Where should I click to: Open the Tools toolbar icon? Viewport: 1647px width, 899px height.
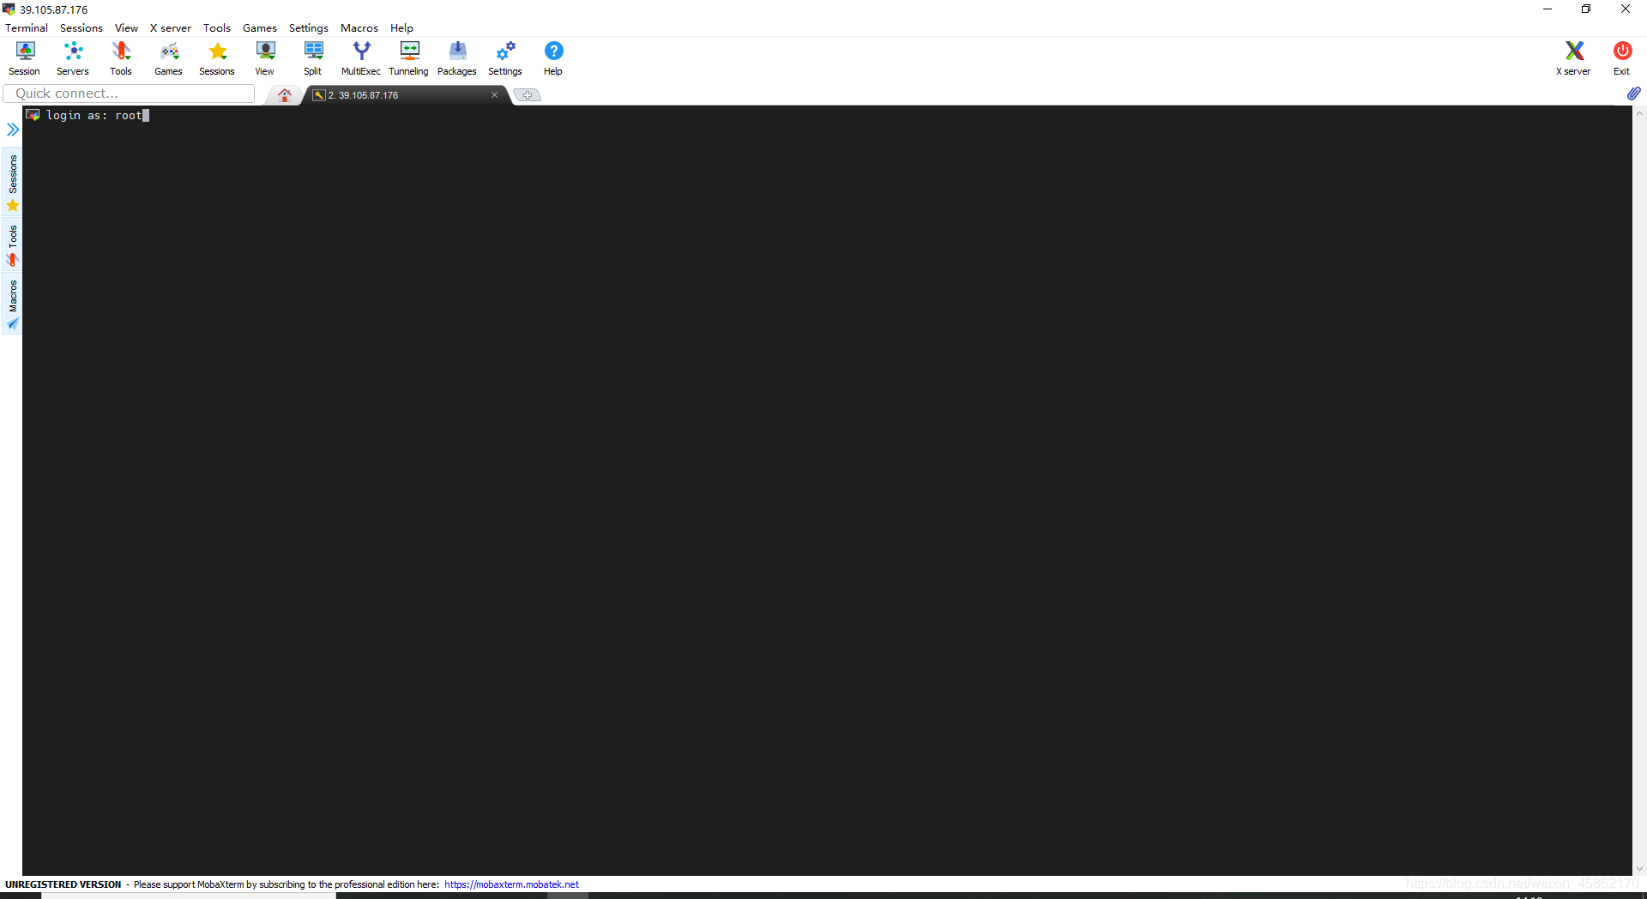pos(121,58)
